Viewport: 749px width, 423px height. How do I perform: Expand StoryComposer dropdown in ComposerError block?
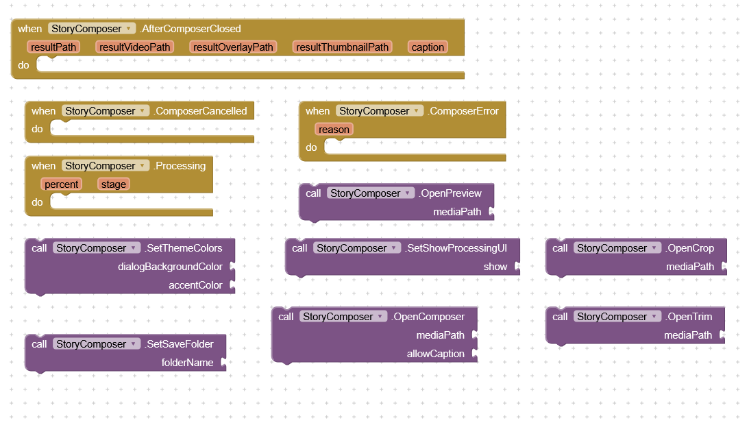(380, 111)
